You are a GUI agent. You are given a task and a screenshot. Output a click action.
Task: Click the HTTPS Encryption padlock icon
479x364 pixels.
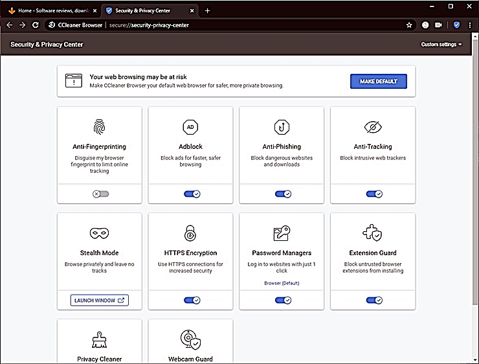point(190,233)
